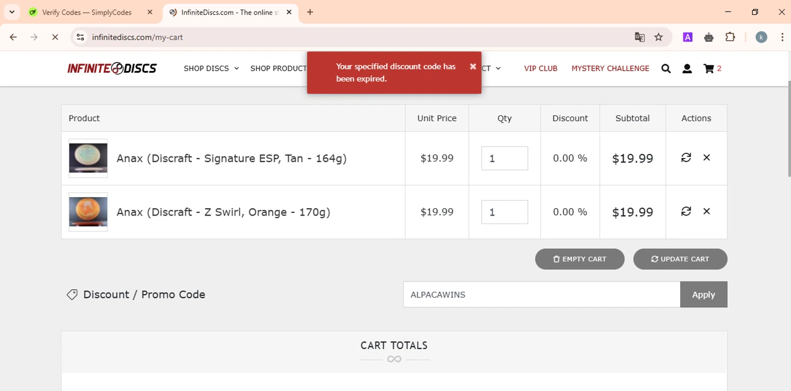Go to Mystery Challenge page
Image resolution: width=791 pixels, height=391 pixels.
pyautogui.click(x=610, y=69)
